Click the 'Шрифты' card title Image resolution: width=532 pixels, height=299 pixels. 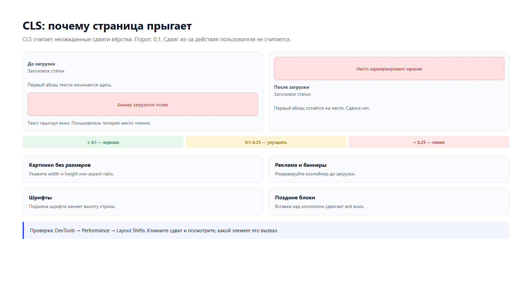[40, 197]
